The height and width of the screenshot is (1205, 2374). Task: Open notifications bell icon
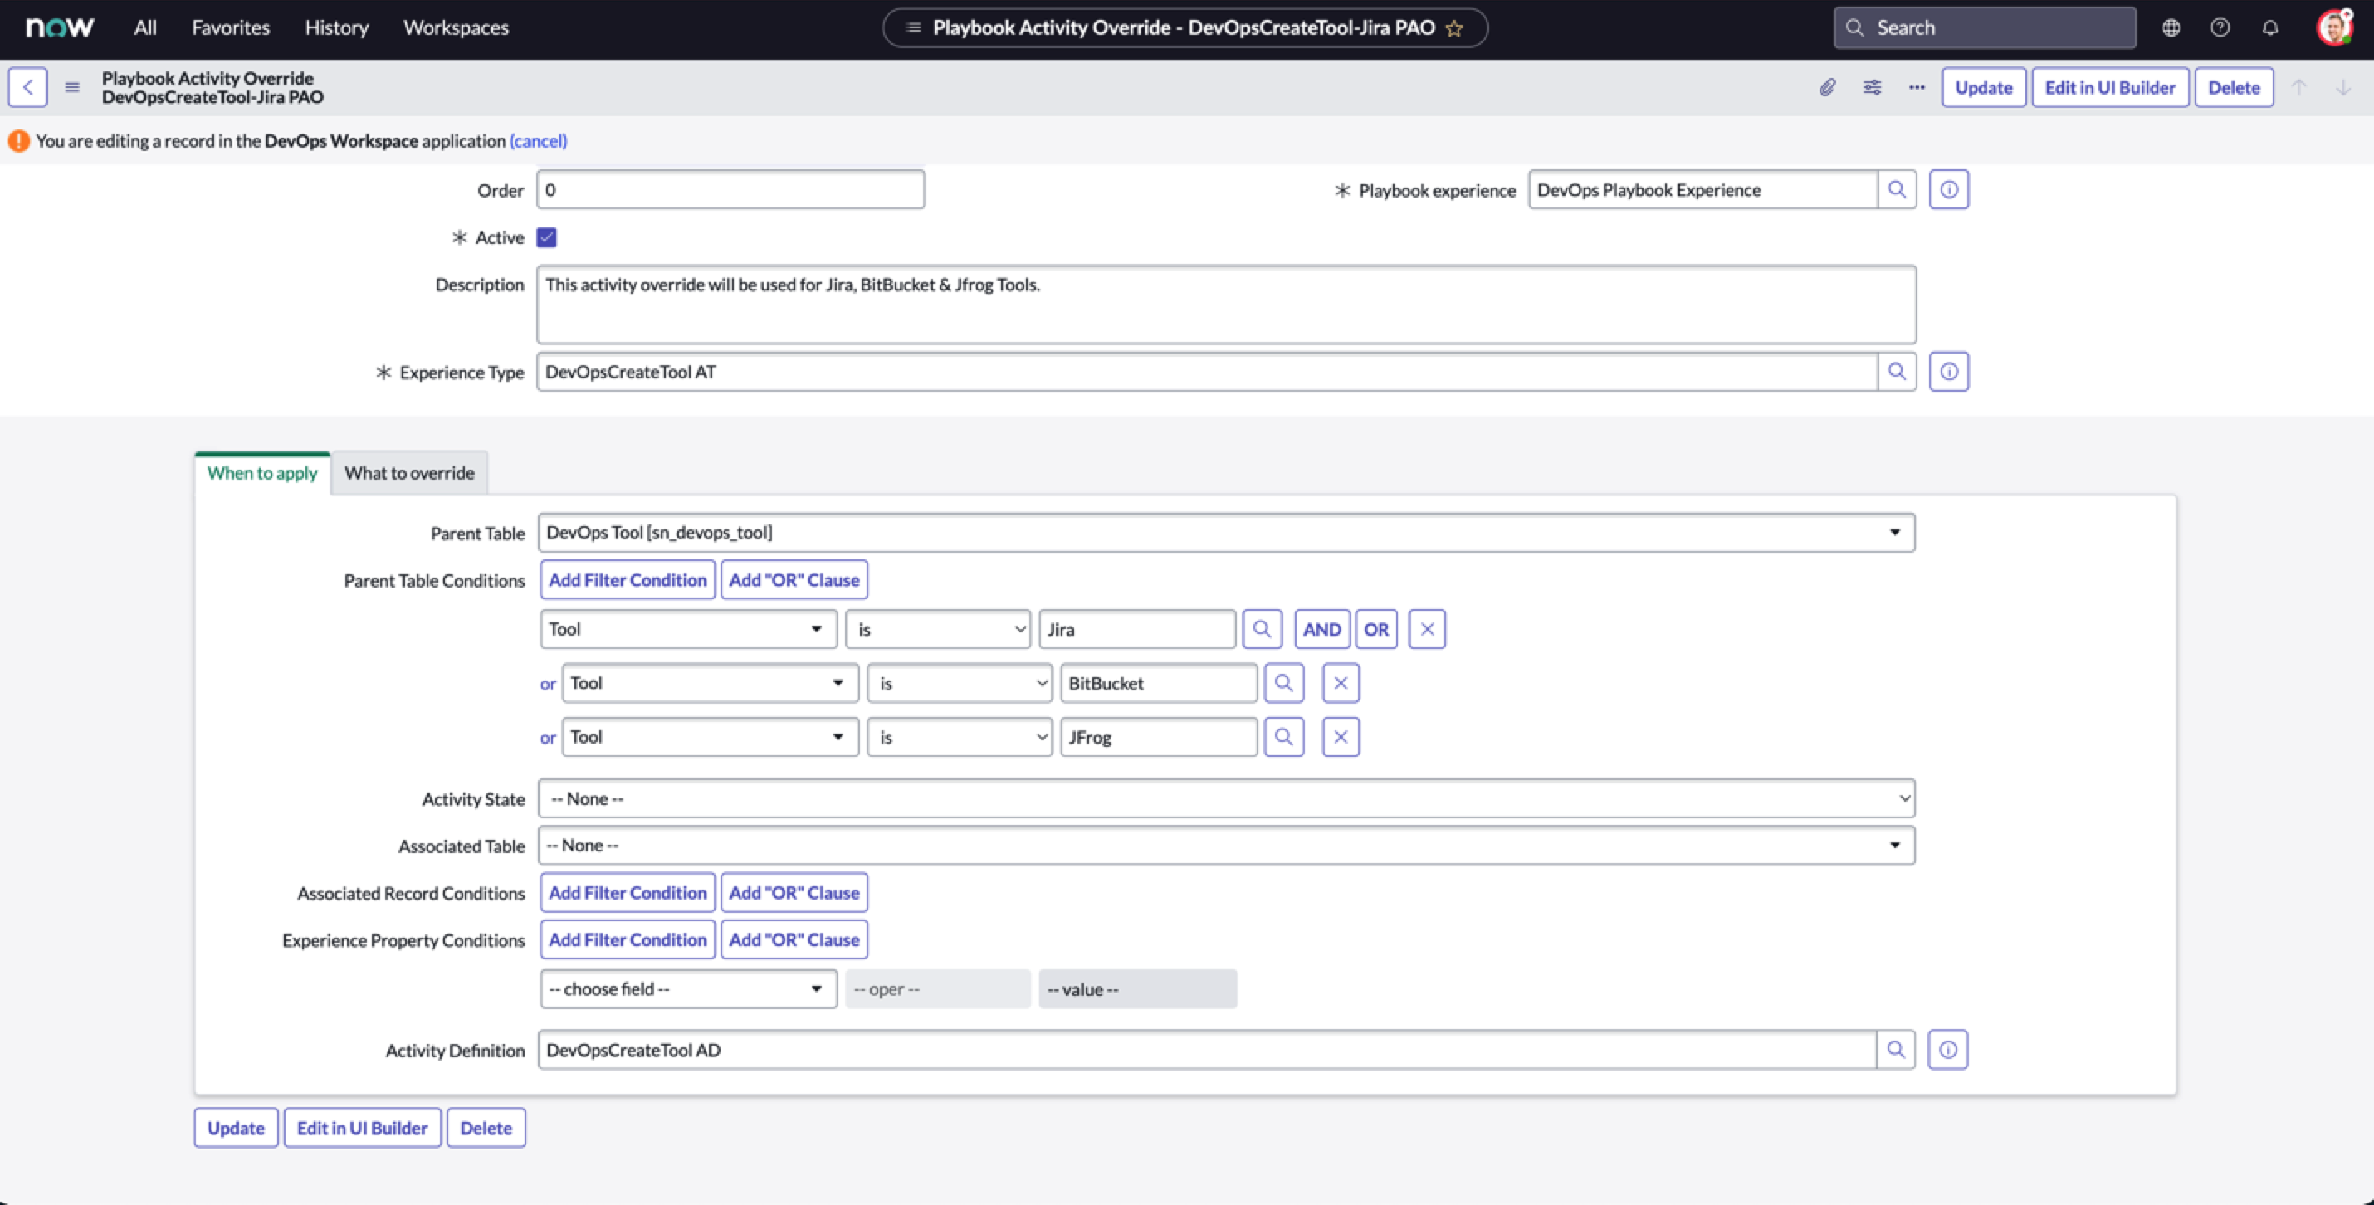tap(2270, 27)
